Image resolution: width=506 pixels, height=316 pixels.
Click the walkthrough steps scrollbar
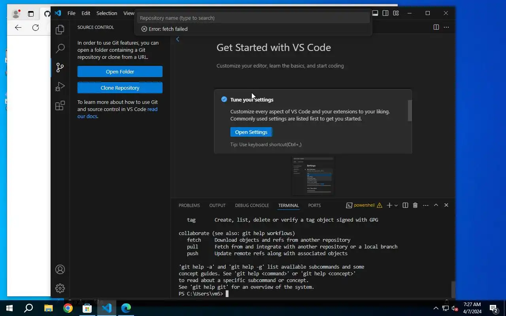(410, 111)
